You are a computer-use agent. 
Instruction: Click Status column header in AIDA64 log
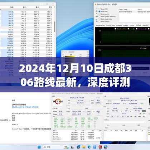click(140, 9)
